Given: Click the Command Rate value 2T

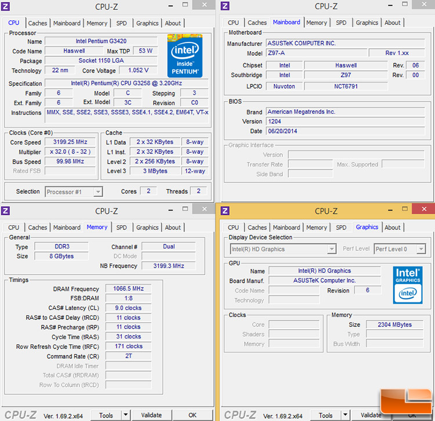Looking at the screenshot, I should [128, 356].
